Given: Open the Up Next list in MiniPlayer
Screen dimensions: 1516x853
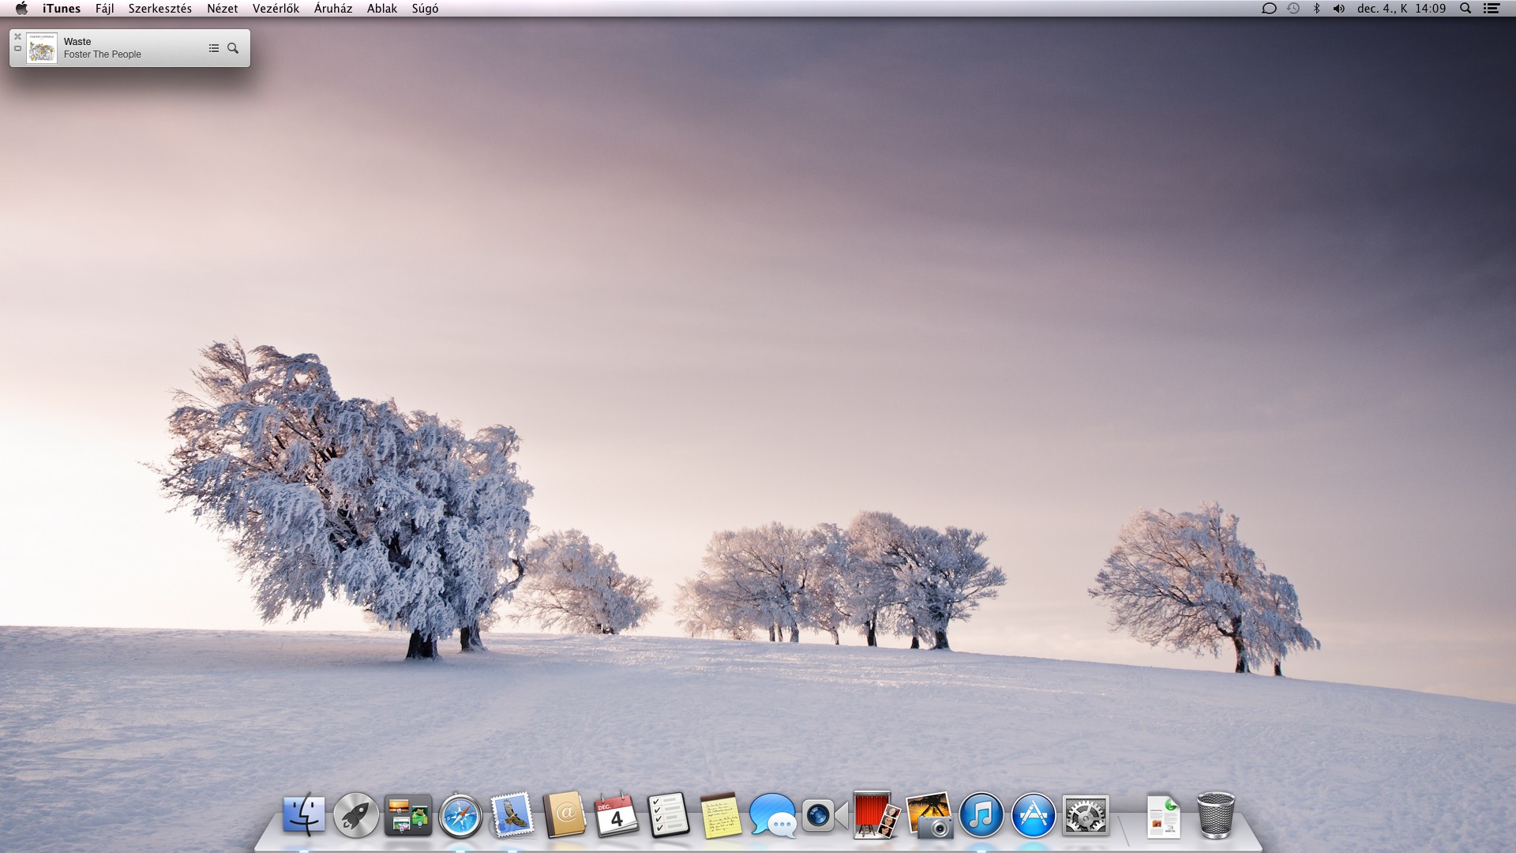Looking at the screenshot, I should pos(213,48).
